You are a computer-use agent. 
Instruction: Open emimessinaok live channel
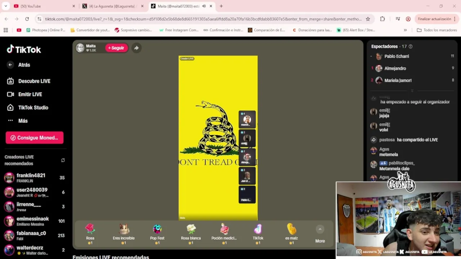34,221
